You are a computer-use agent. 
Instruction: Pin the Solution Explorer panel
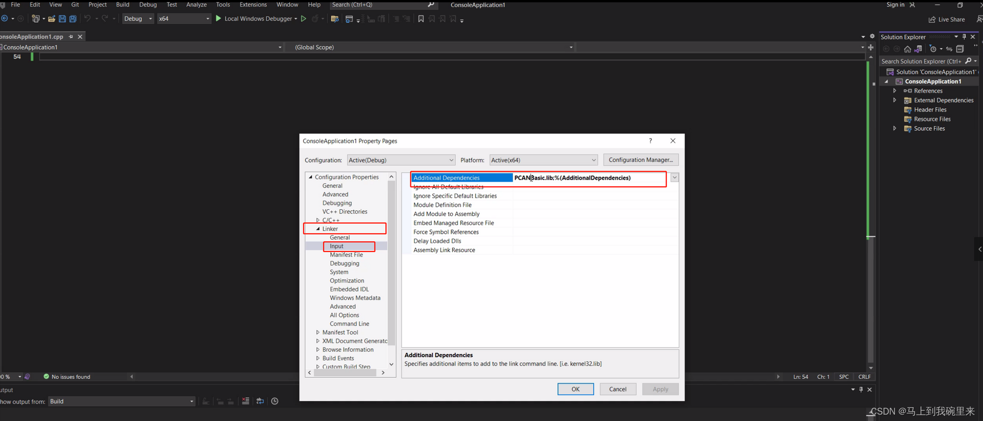pos(964,37)
